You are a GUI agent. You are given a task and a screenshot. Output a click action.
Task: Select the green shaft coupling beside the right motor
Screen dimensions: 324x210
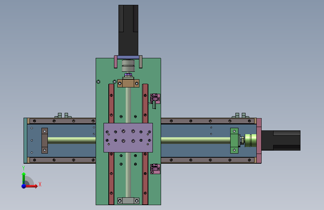point(250,140)
